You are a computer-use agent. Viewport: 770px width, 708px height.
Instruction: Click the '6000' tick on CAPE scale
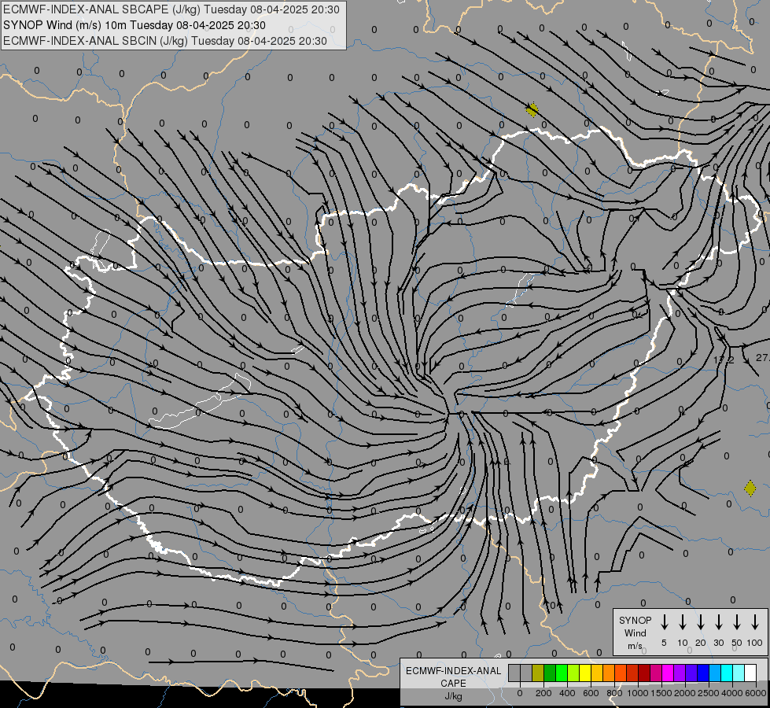click(756, 693)
